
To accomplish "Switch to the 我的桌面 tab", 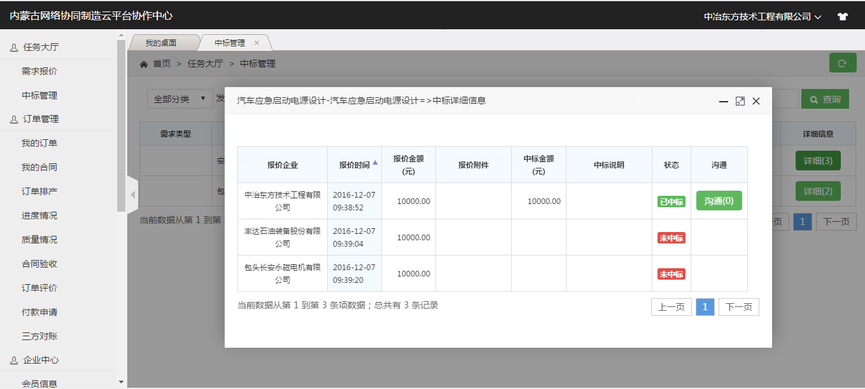I will tap(161, 43).
